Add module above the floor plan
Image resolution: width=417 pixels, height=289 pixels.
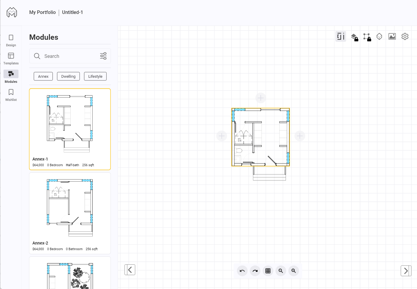click(x=261, y=98)
